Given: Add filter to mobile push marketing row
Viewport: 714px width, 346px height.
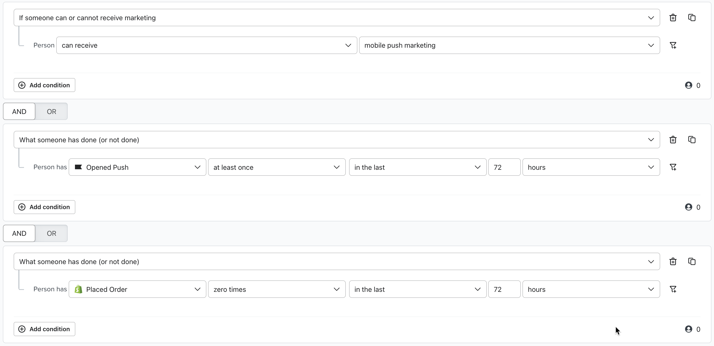Looking at the screenshot, I should [673, 45].
